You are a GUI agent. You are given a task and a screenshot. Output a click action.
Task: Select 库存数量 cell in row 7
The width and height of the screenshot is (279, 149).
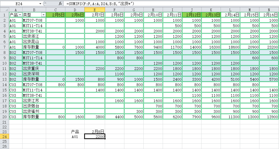click(x=34, y=47)
